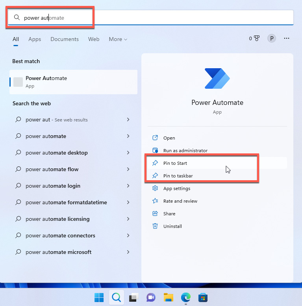This screenshot has width=302, height=306.
Task: Expand chevron for 'power automate login'
Action: [128, 186]
